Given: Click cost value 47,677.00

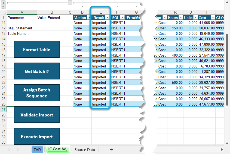Looking at the screenshot, I should pos(207,104).
